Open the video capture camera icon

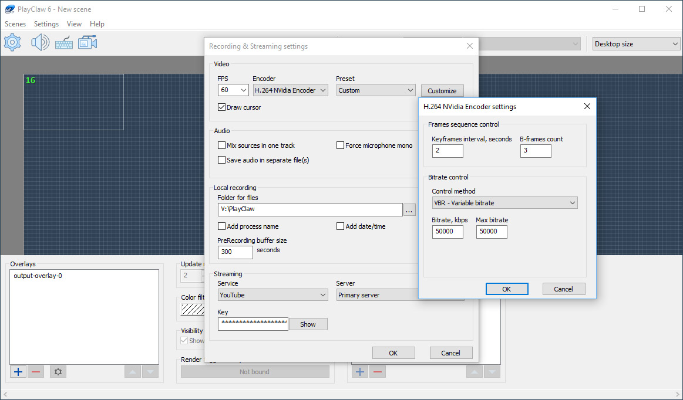pos(87,42)
